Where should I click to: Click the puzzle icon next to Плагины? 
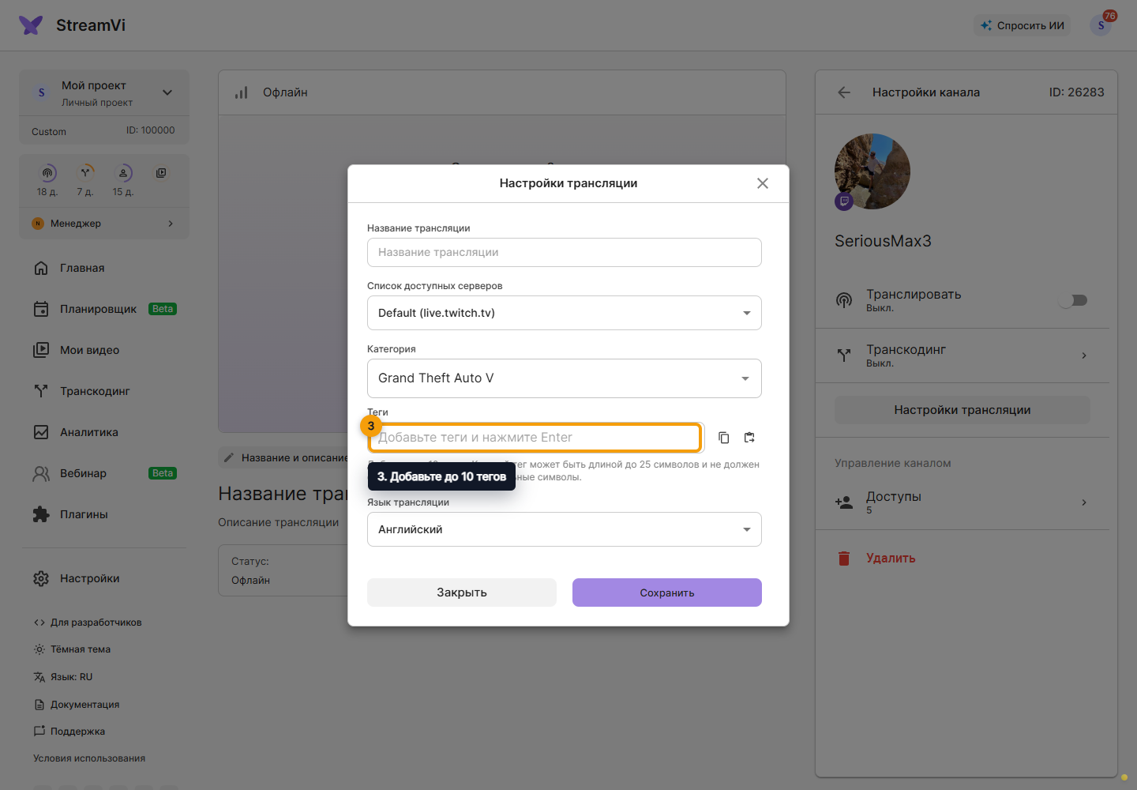tap(41, 514)
